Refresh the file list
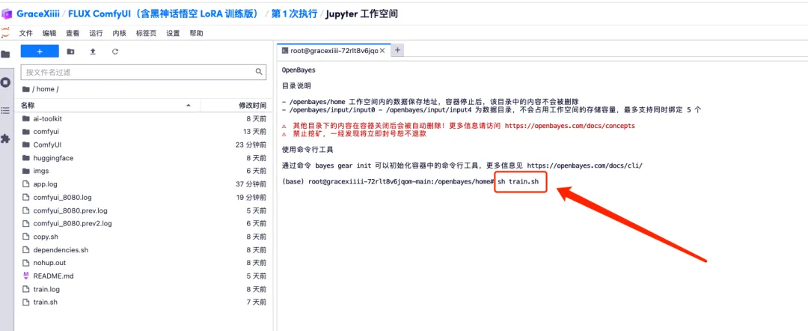The width and height of the screenshot is (808, 331). pyautogui.click(x=115, y=52)
